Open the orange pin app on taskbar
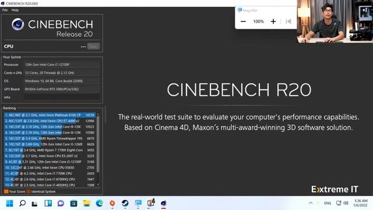This screenshot has width=373, height=210. [112, 204]
